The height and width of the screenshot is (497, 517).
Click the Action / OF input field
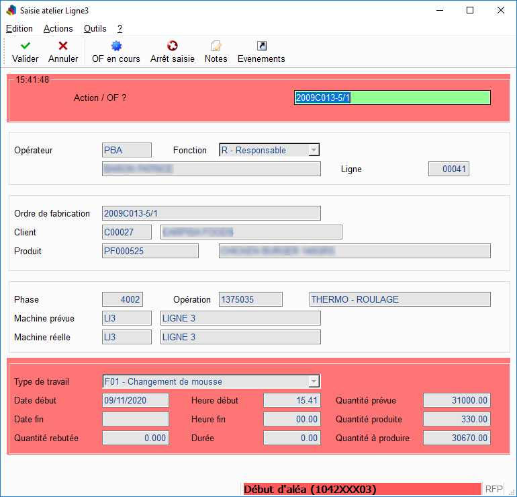[x=392, y=98]
